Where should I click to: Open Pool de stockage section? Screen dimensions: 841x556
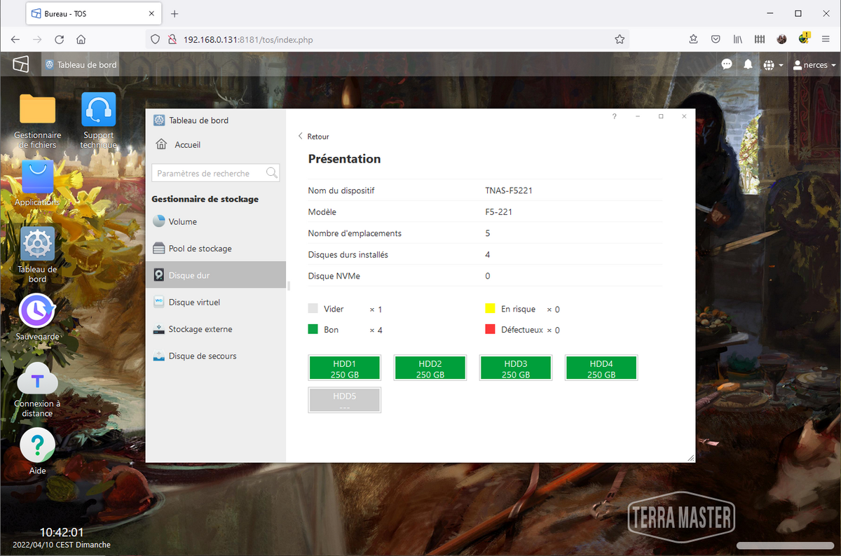[216, 249]
